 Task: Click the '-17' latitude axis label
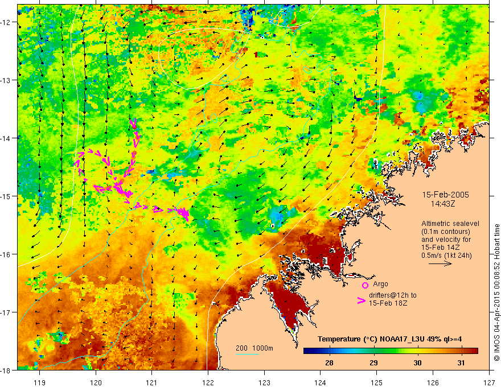6,312
